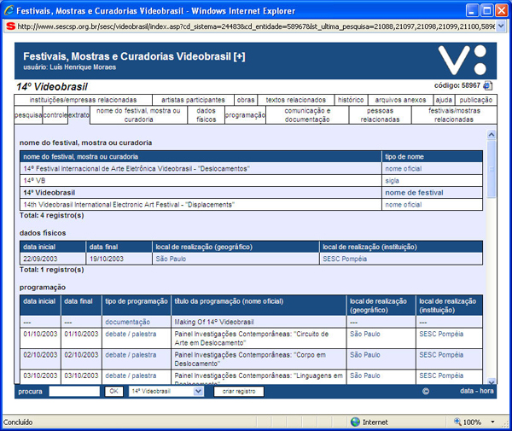Go to the dados físicos tab
Viewport: 512px width, 431px height.
point(206,115)
